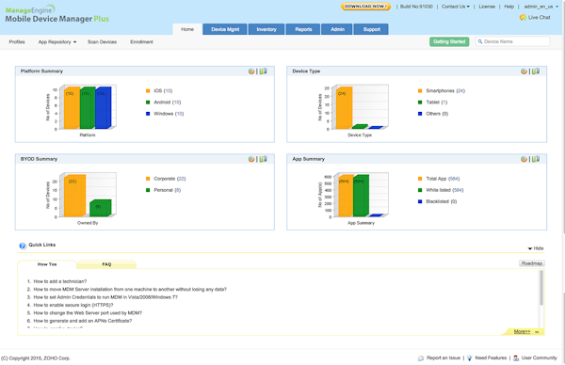Image resolution: width=565 pixels, height=365 pixels.
Task: Open 'How to set Admin Credentials' link
Action: coord(105,297)
